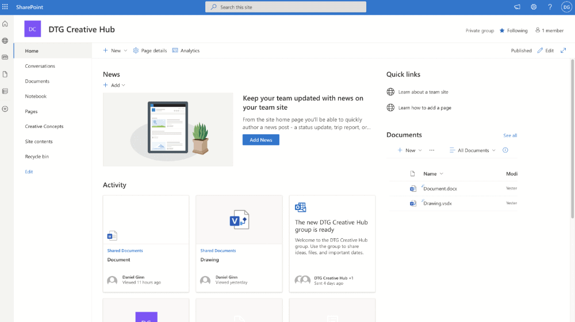Click Shared Documents link on the Document card

coord(125,251)
